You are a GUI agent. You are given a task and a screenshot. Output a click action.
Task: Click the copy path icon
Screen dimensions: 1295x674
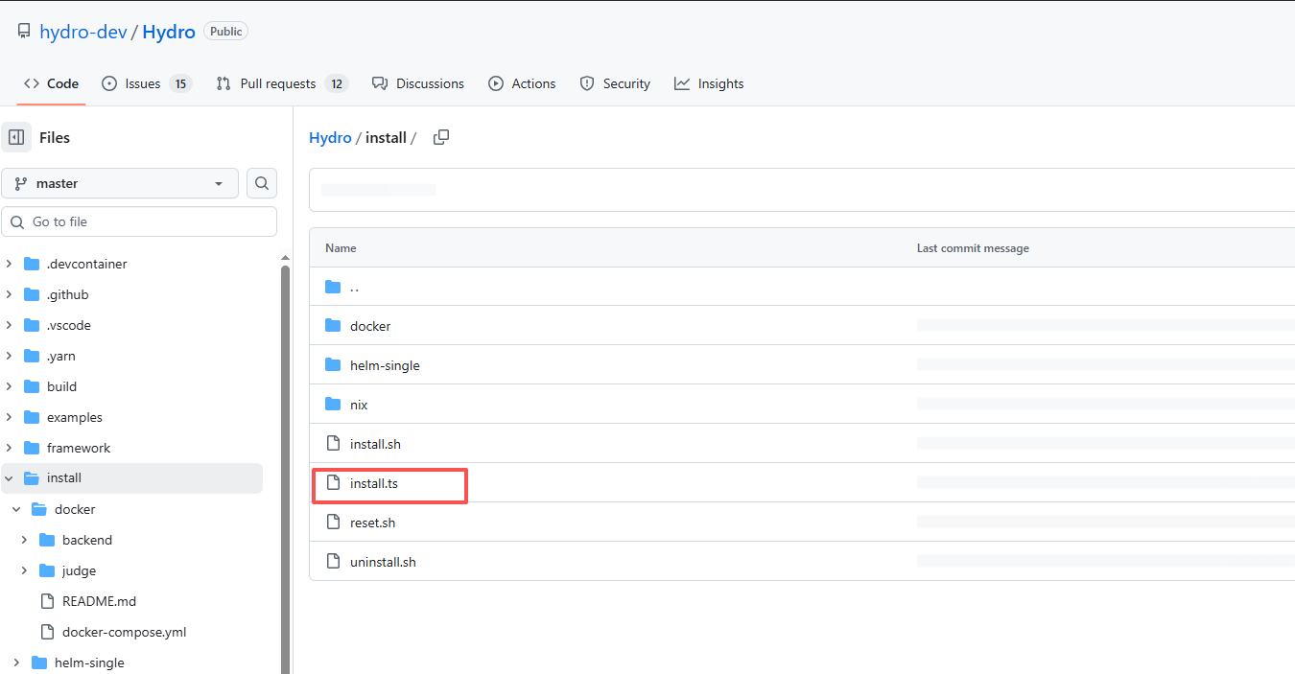[441, 137]
